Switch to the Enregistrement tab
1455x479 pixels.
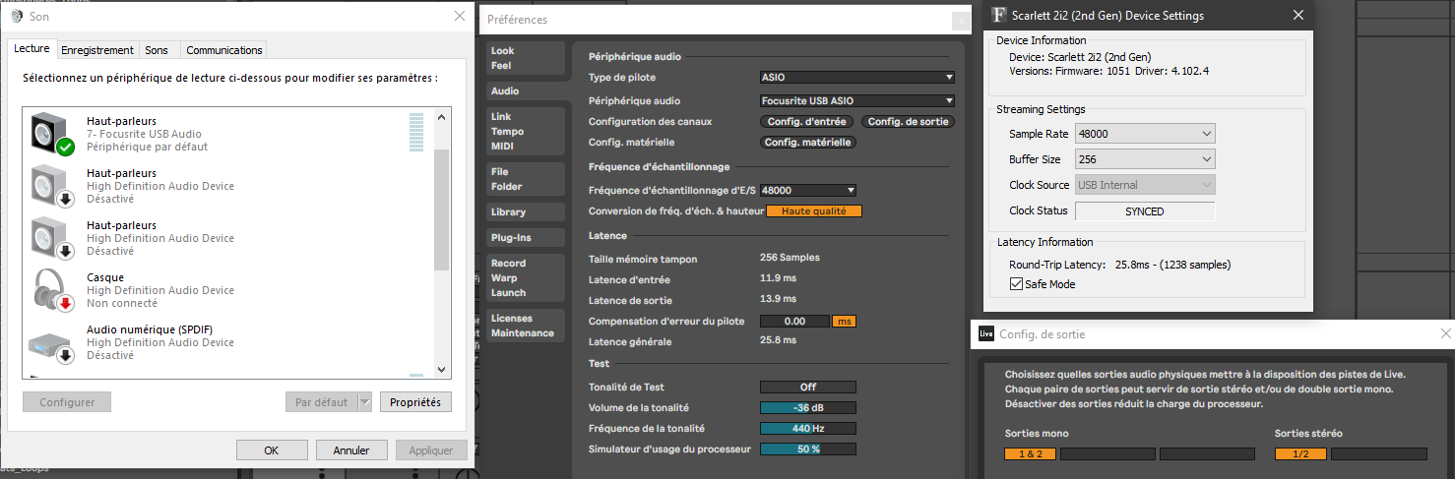click(96, 50)
